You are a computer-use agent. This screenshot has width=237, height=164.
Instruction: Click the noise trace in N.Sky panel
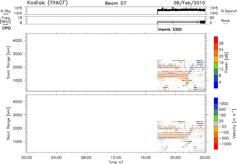pos(181,10)
